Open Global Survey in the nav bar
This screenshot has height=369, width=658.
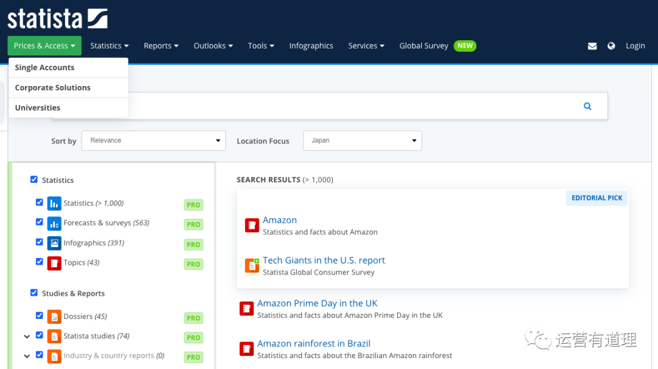click(424, 46)
